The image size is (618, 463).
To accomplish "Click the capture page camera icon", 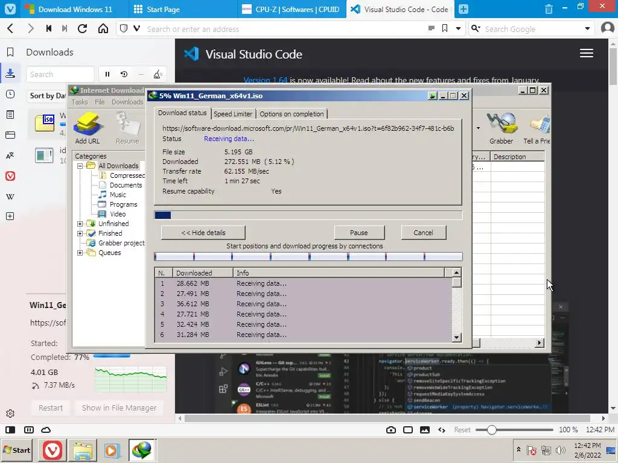I will coord(391,429).
